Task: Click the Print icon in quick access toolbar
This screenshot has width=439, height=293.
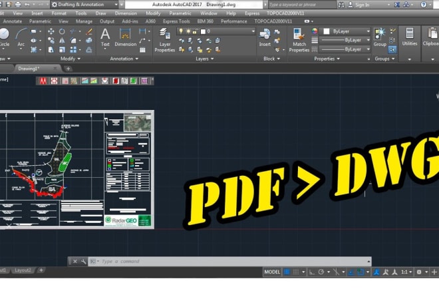Action: pyautogui.click(x=18, y=5)
